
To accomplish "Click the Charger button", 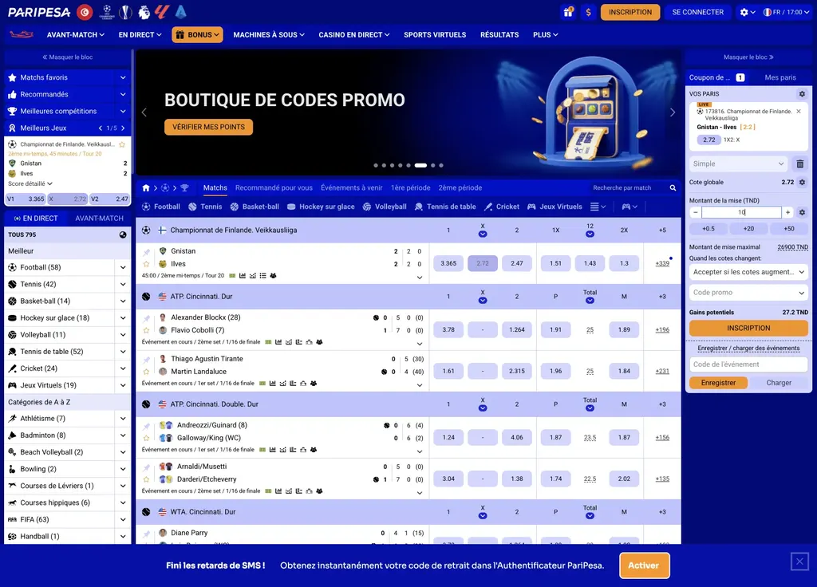I will click(779, 383).
